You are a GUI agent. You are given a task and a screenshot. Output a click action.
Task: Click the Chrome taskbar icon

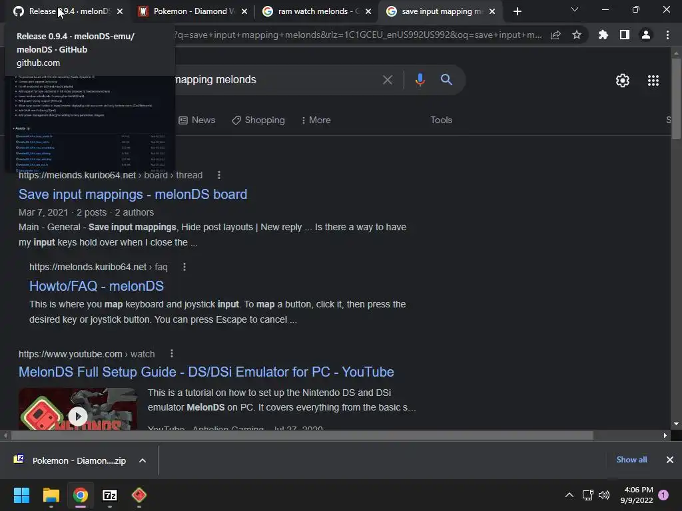click(80, 495)
